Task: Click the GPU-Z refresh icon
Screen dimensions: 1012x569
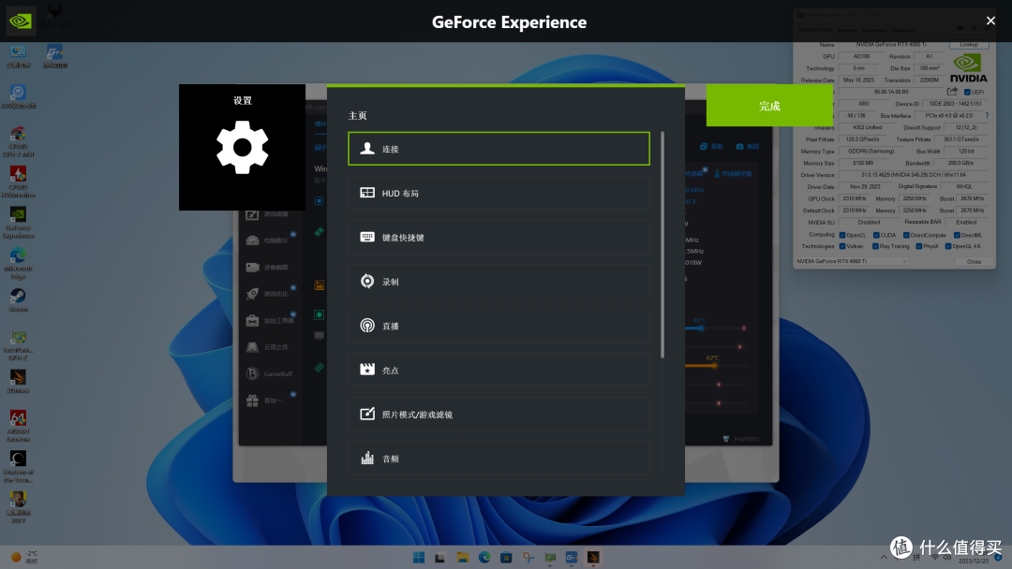Action: 974,28
